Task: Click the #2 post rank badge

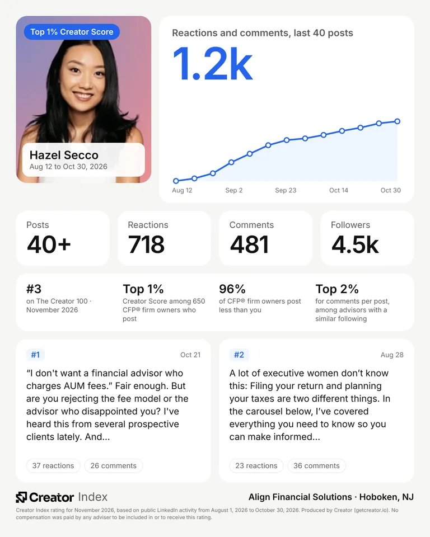Action: [x=239, y=355]
